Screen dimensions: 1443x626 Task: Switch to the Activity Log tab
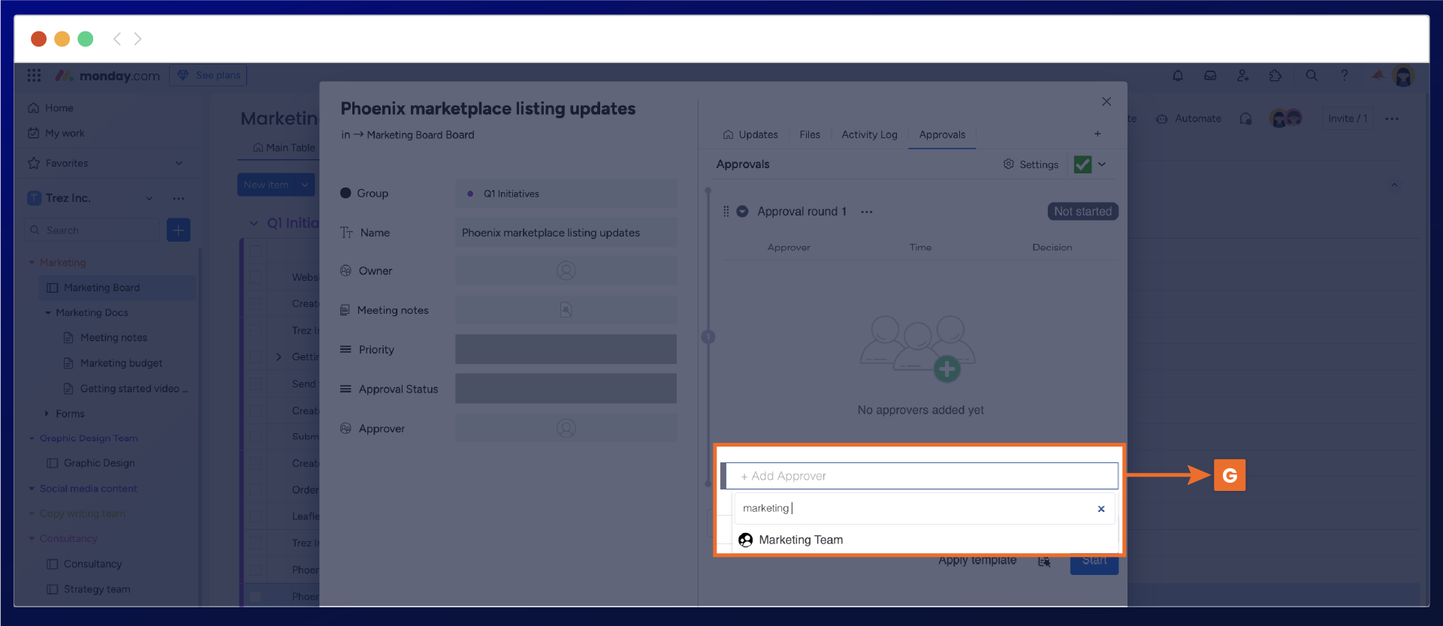(x=869, y=134)
